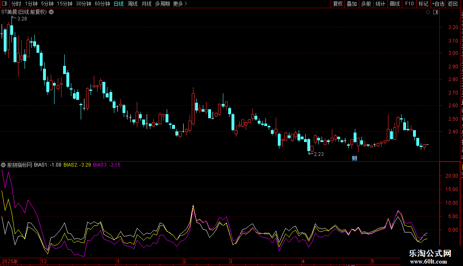The width and height of the screenshot is (463, 266).
Task: Click the 统计 statistics button
Action: (380, 4)
